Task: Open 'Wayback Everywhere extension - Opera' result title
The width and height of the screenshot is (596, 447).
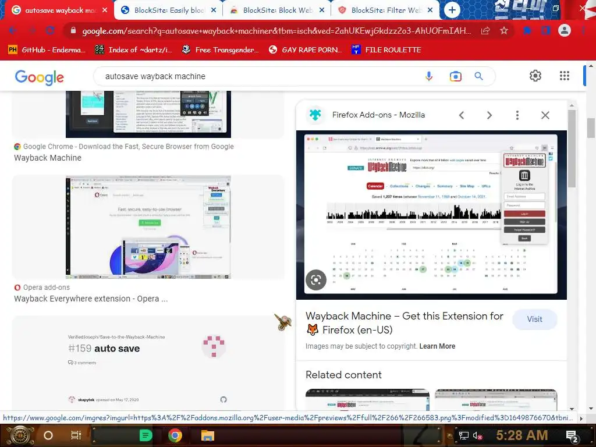Action: 91,299
